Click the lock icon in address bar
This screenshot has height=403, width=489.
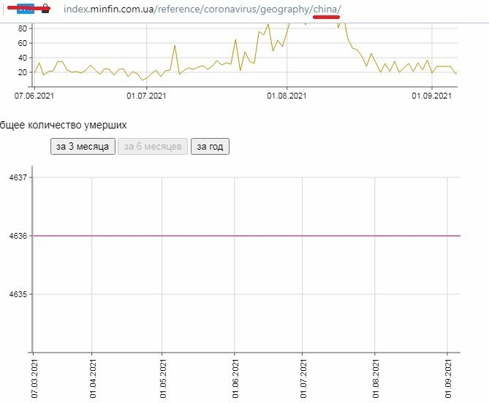45,9
